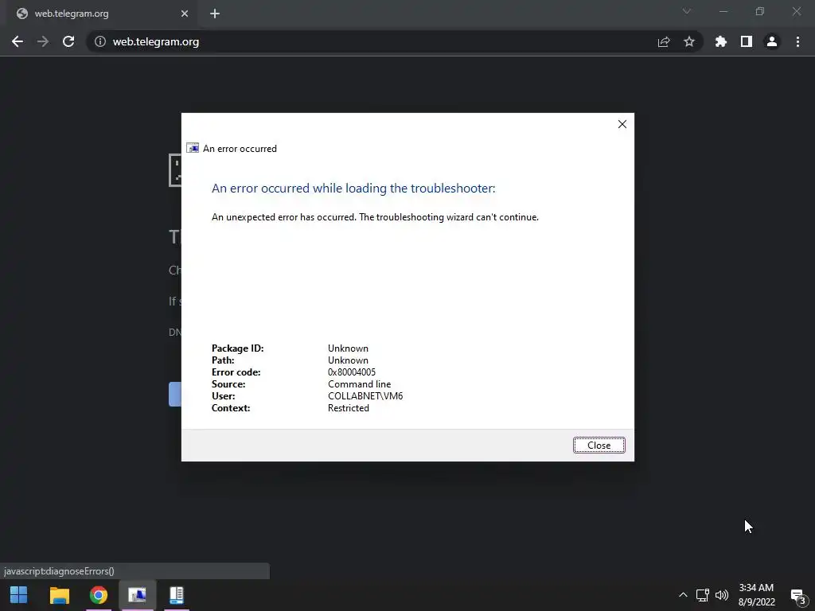This screenshot has height=611, width=815.
Task: Click the taskbar clock showing 3:34 AM
Action: pyautogui.click(x=757, y=595)
